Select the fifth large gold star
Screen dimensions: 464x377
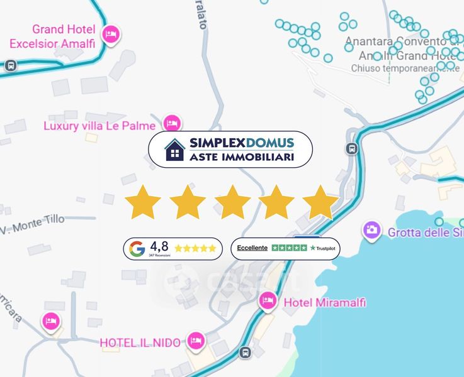(x=320, y=202)
